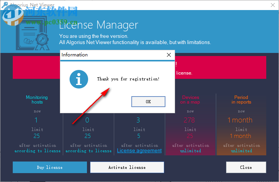Click the Activate license button
Screen dimensions: 279x182
127,167
